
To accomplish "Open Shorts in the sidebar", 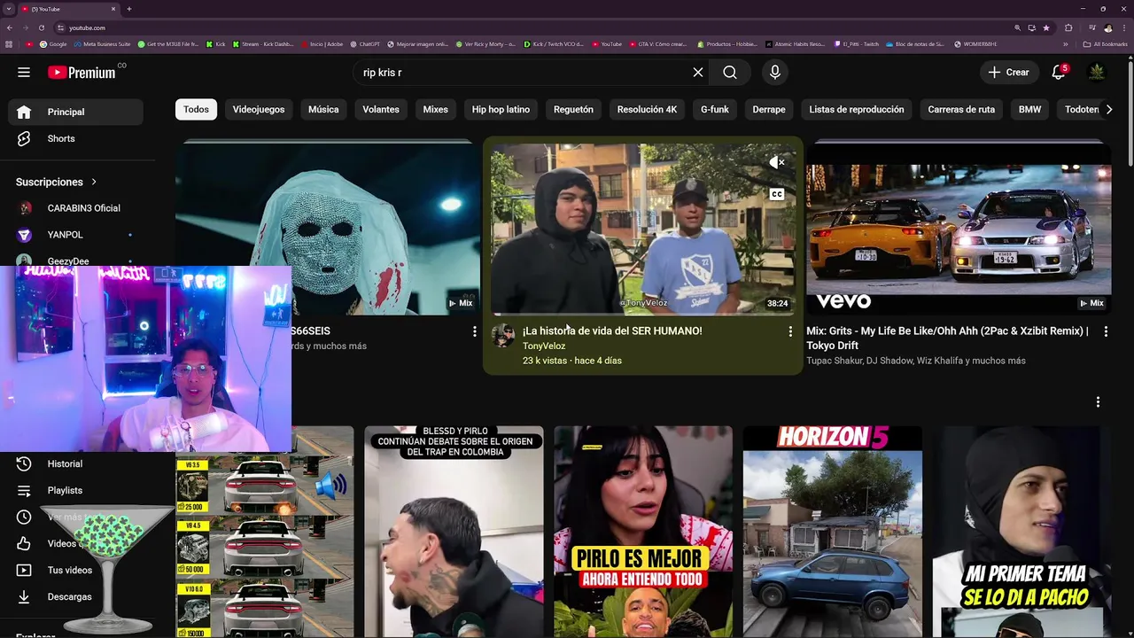I will (x=76, y=138).
